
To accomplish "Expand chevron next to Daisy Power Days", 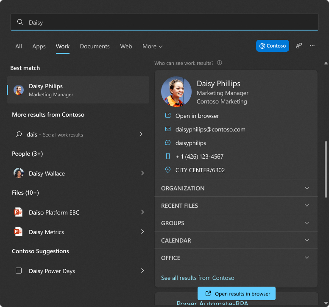I will pos(142,271).
